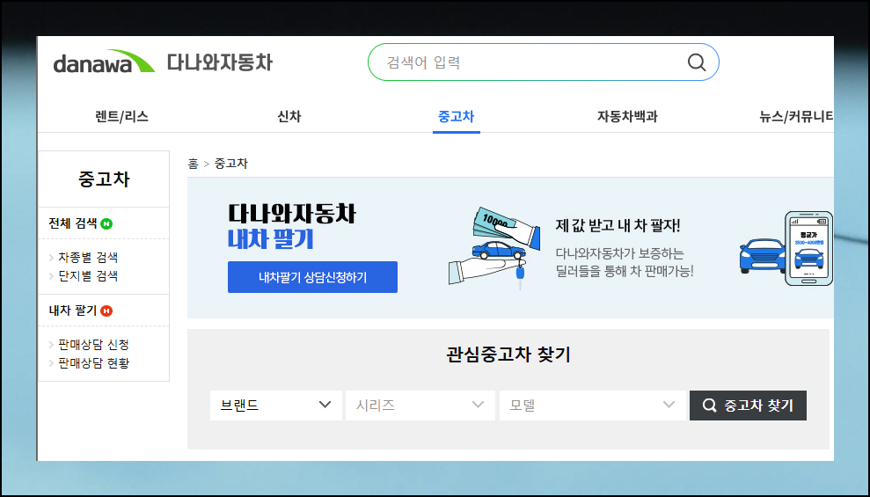Select the 중고차 menu tab
This screenshot has height=497, width=870.
456,116
